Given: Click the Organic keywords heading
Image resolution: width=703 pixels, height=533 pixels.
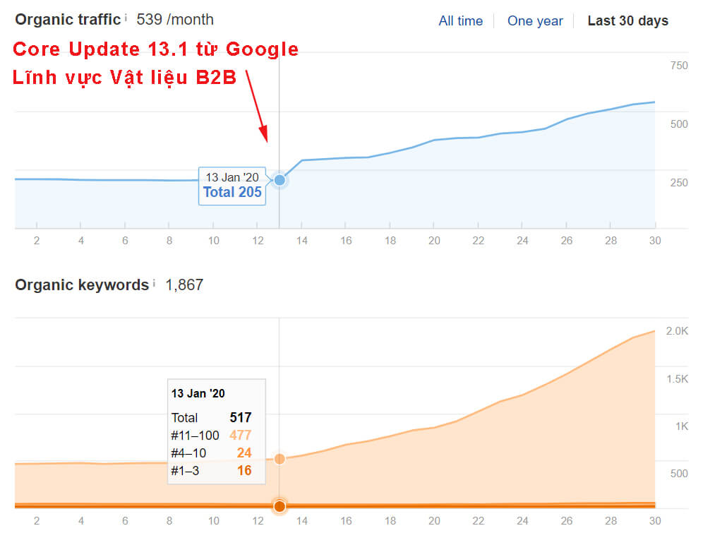Looking at the screenshot, I should [82, 285].
